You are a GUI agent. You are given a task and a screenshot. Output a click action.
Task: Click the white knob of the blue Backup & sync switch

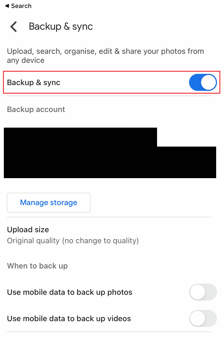point(208,82)
